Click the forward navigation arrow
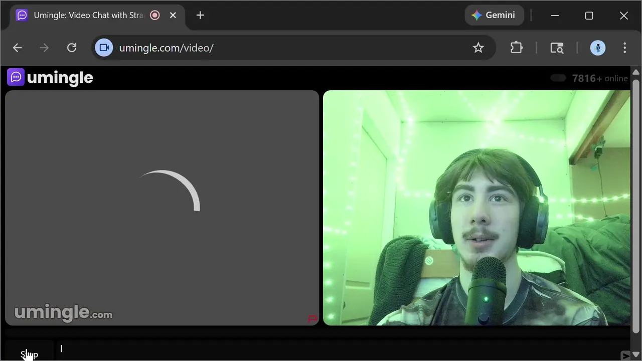 click(44, 48)
